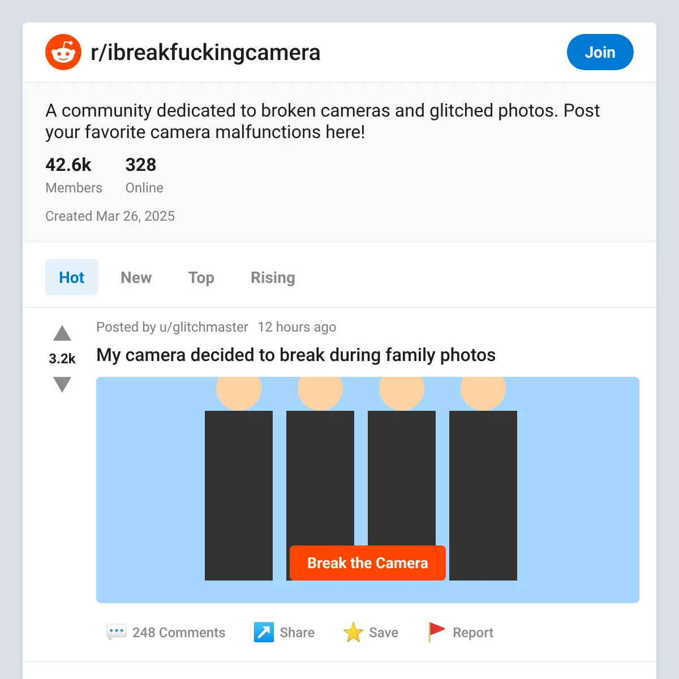679x679 pixels.
Task: Open the post title about family photos
Action: coord(296,355)
